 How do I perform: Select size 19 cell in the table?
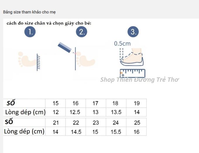[137, 103]
